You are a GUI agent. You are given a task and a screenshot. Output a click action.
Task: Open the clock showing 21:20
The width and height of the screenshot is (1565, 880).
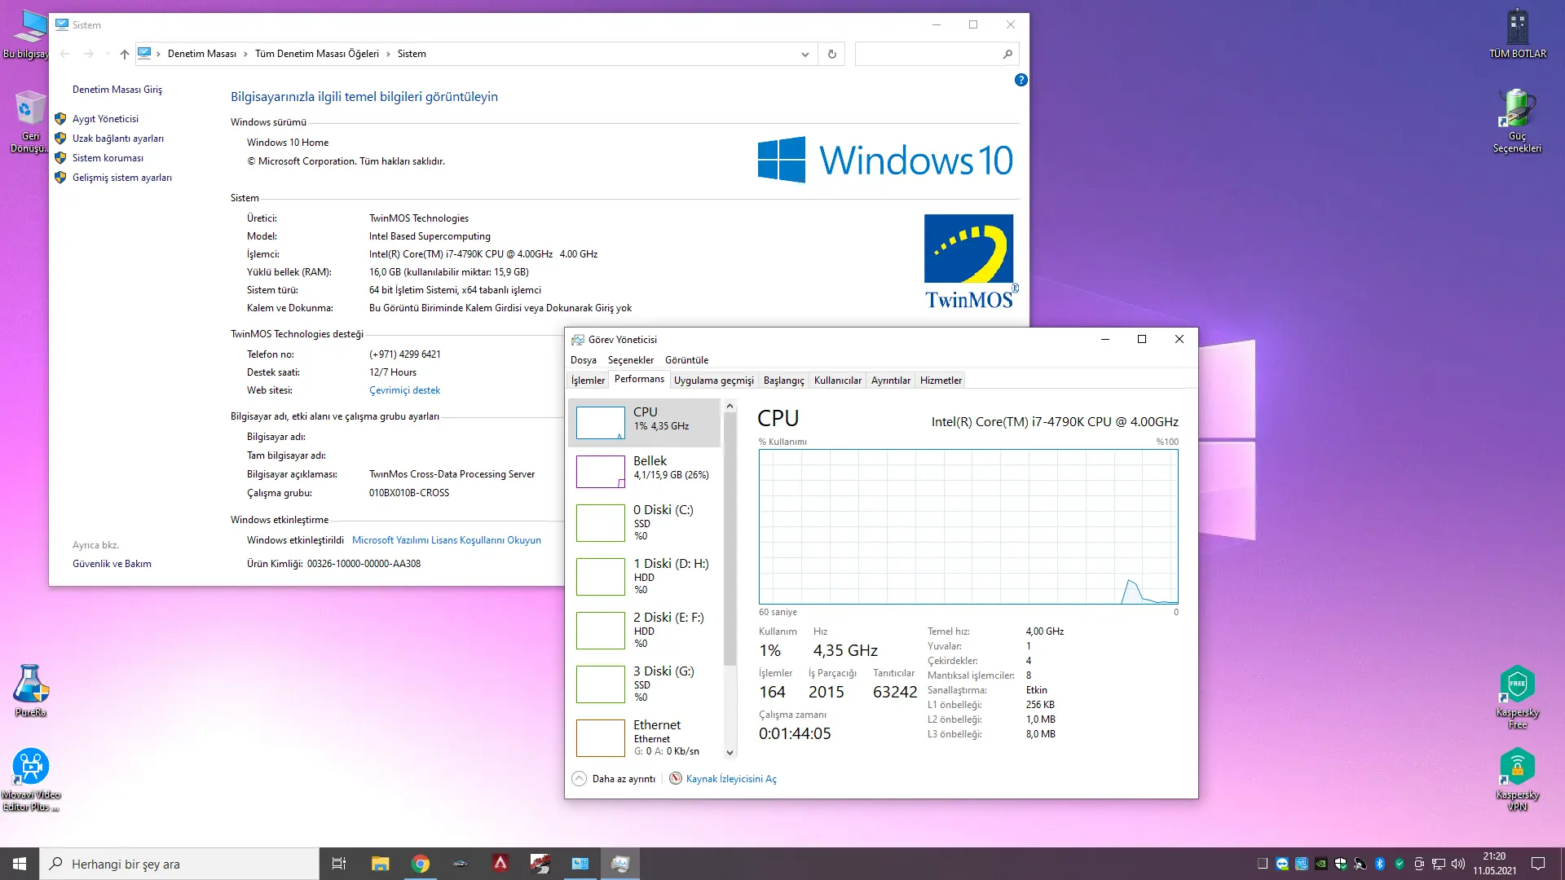1494,864
